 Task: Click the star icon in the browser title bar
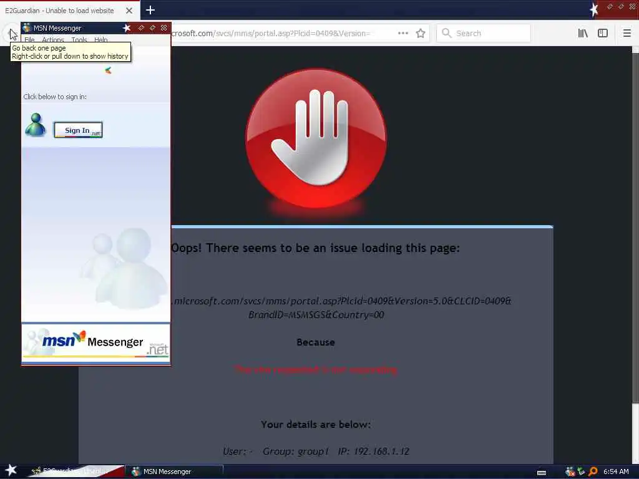[594, 9]
